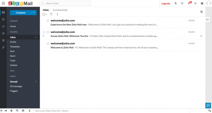
Task: Open the Calendar module icon
Action: pyautogui.click(x=3, y=19)
